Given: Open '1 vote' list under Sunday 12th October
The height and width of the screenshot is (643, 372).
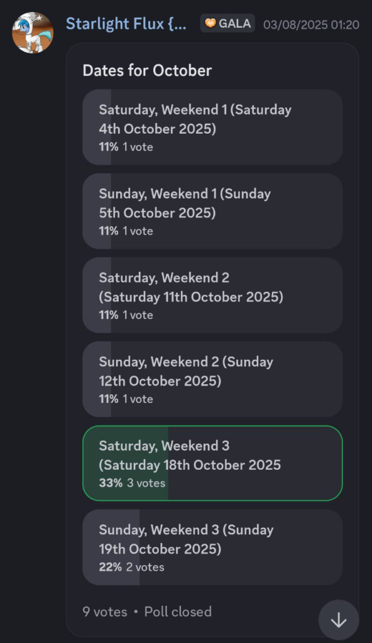Looking at the screenshot, I should (138, 399).
